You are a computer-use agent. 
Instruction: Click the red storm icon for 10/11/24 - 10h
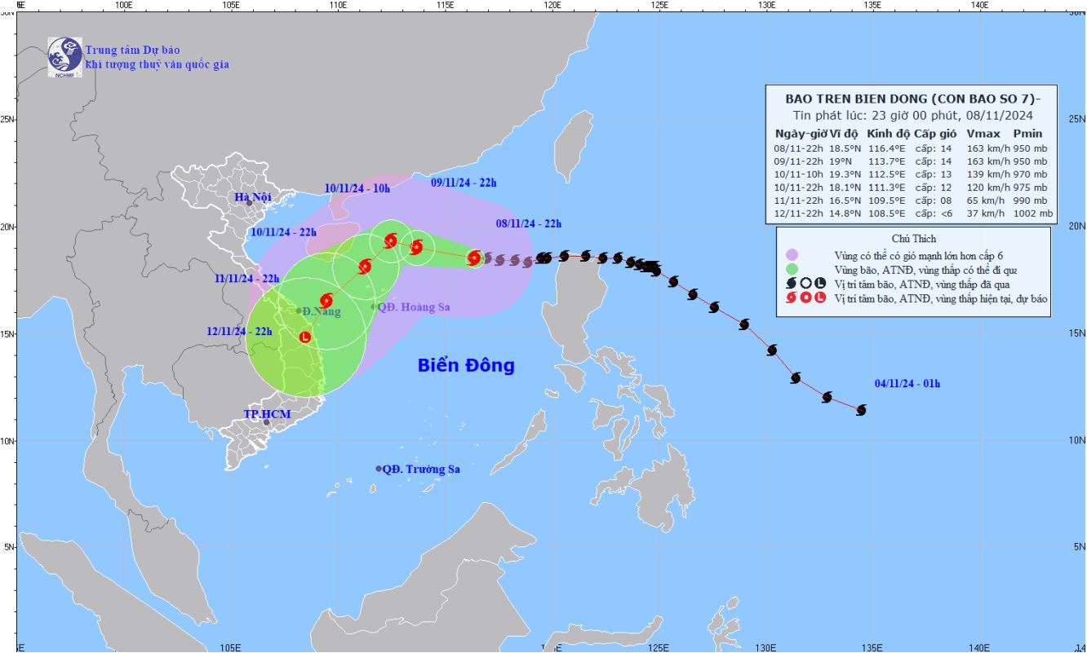click(x=390, y=240)
